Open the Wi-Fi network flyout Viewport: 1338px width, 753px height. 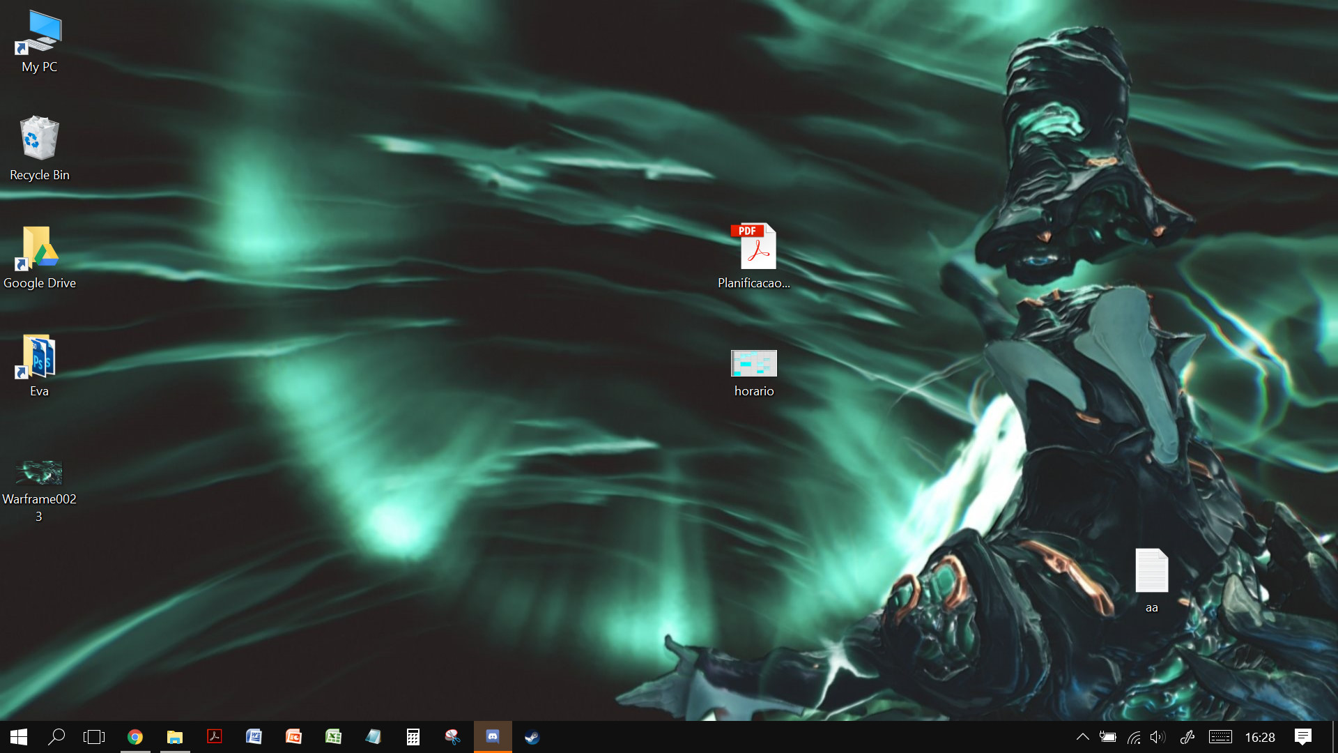point(1134,737)
